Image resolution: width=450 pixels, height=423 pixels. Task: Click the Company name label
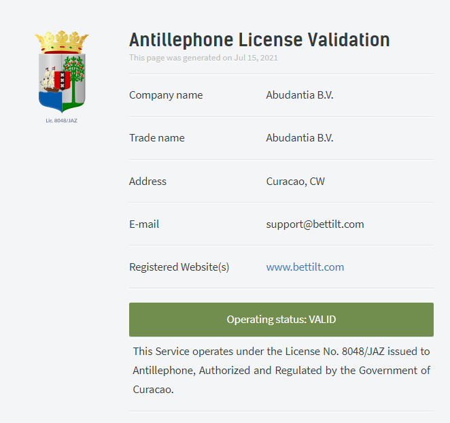[166, 95]
